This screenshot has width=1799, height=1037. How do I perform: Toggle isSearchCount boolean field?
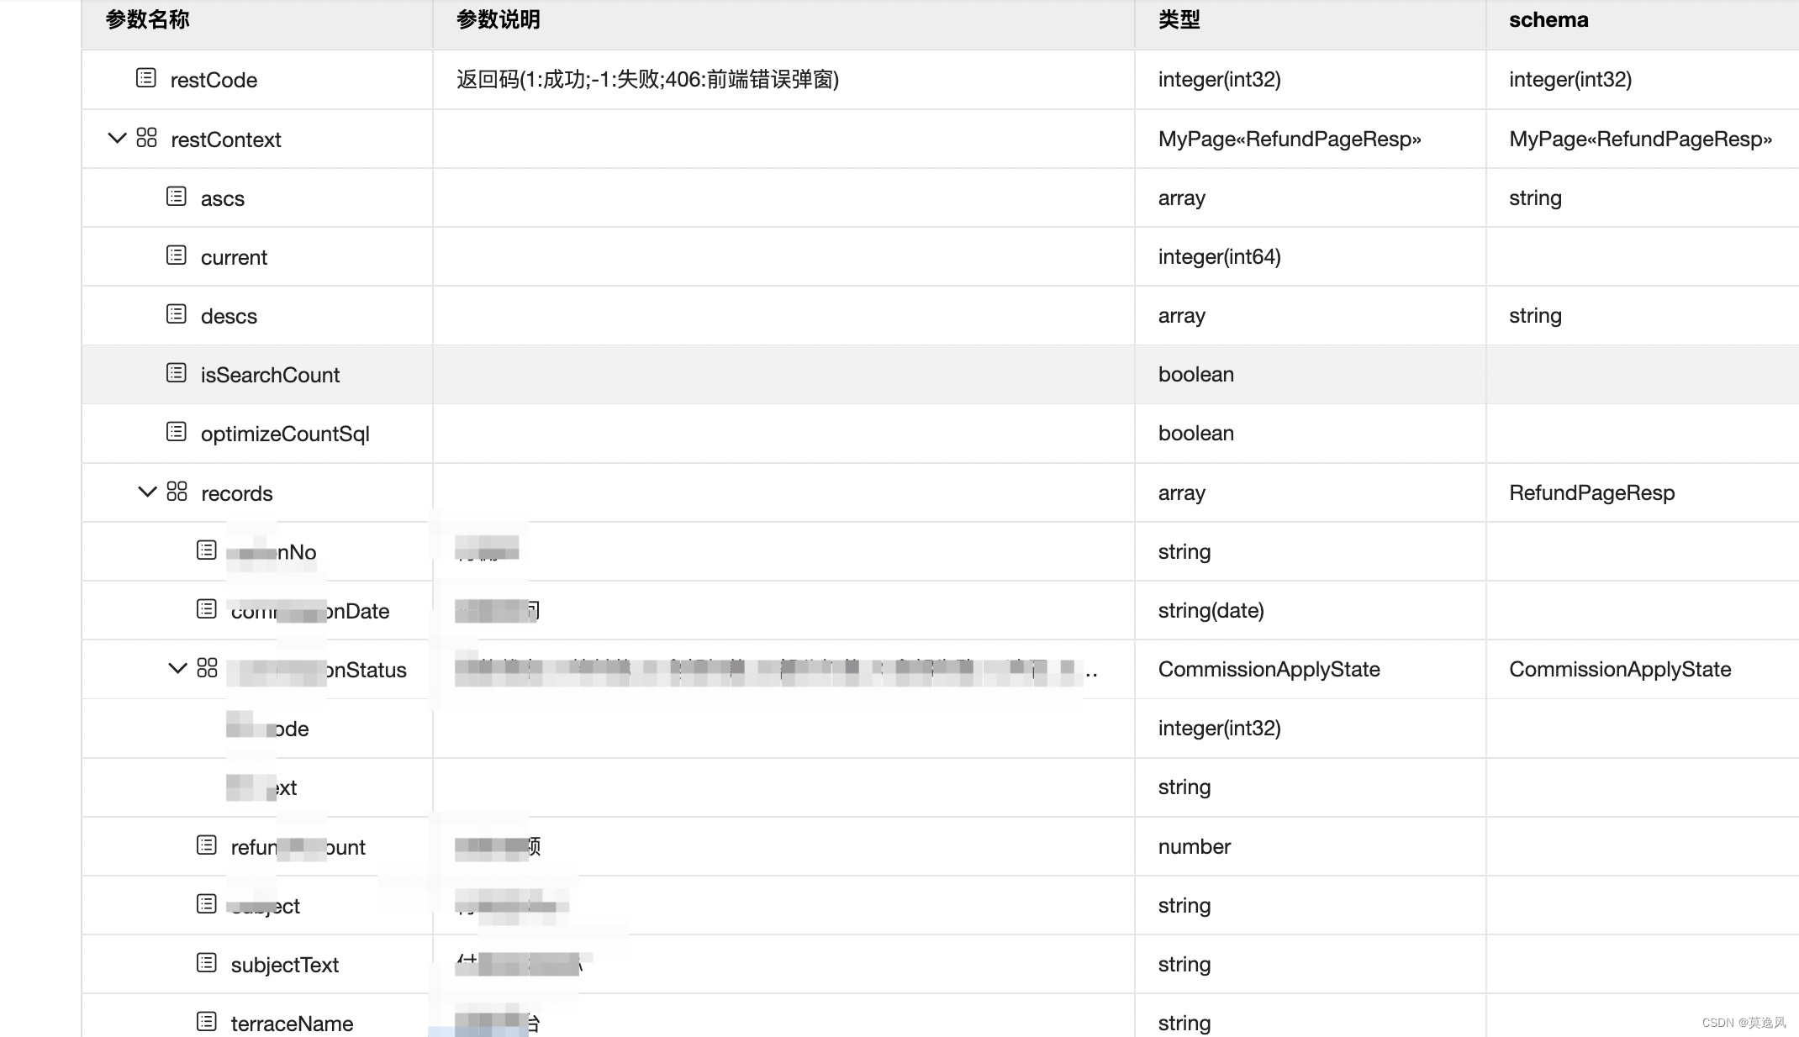pos(269,374)
